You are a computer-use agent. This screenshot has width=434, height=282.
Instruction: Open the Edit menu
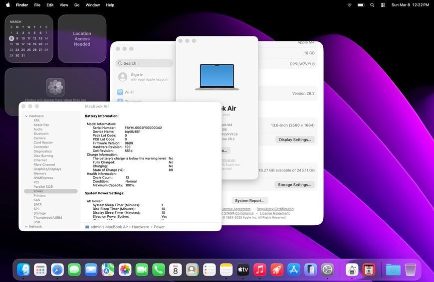point(50,4)
